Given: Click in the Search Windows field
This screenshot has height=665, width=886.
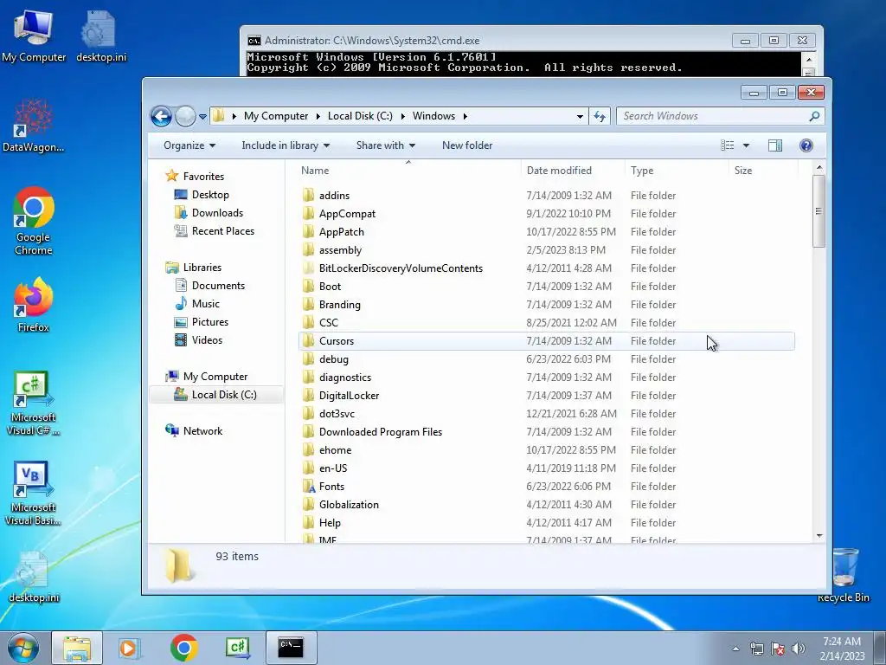Looking at the screenshot, I should pyautogui.click(x=712, y=117).
